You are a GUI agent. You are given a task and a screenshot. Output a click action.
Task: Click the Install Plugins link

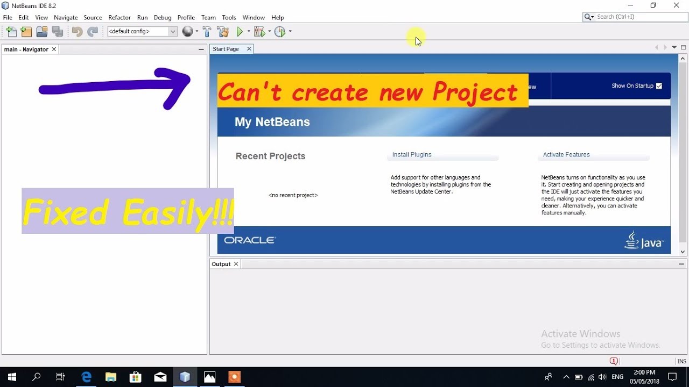point(412,155)
